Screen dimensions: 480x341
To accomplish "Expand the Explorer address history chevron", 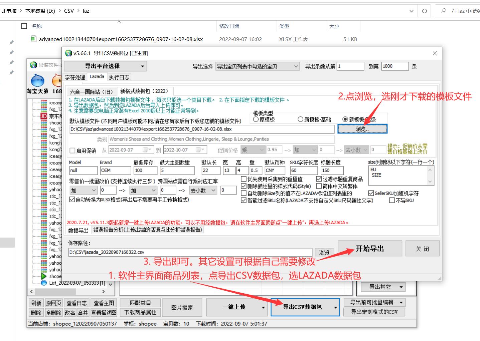I will click(411, 11).
